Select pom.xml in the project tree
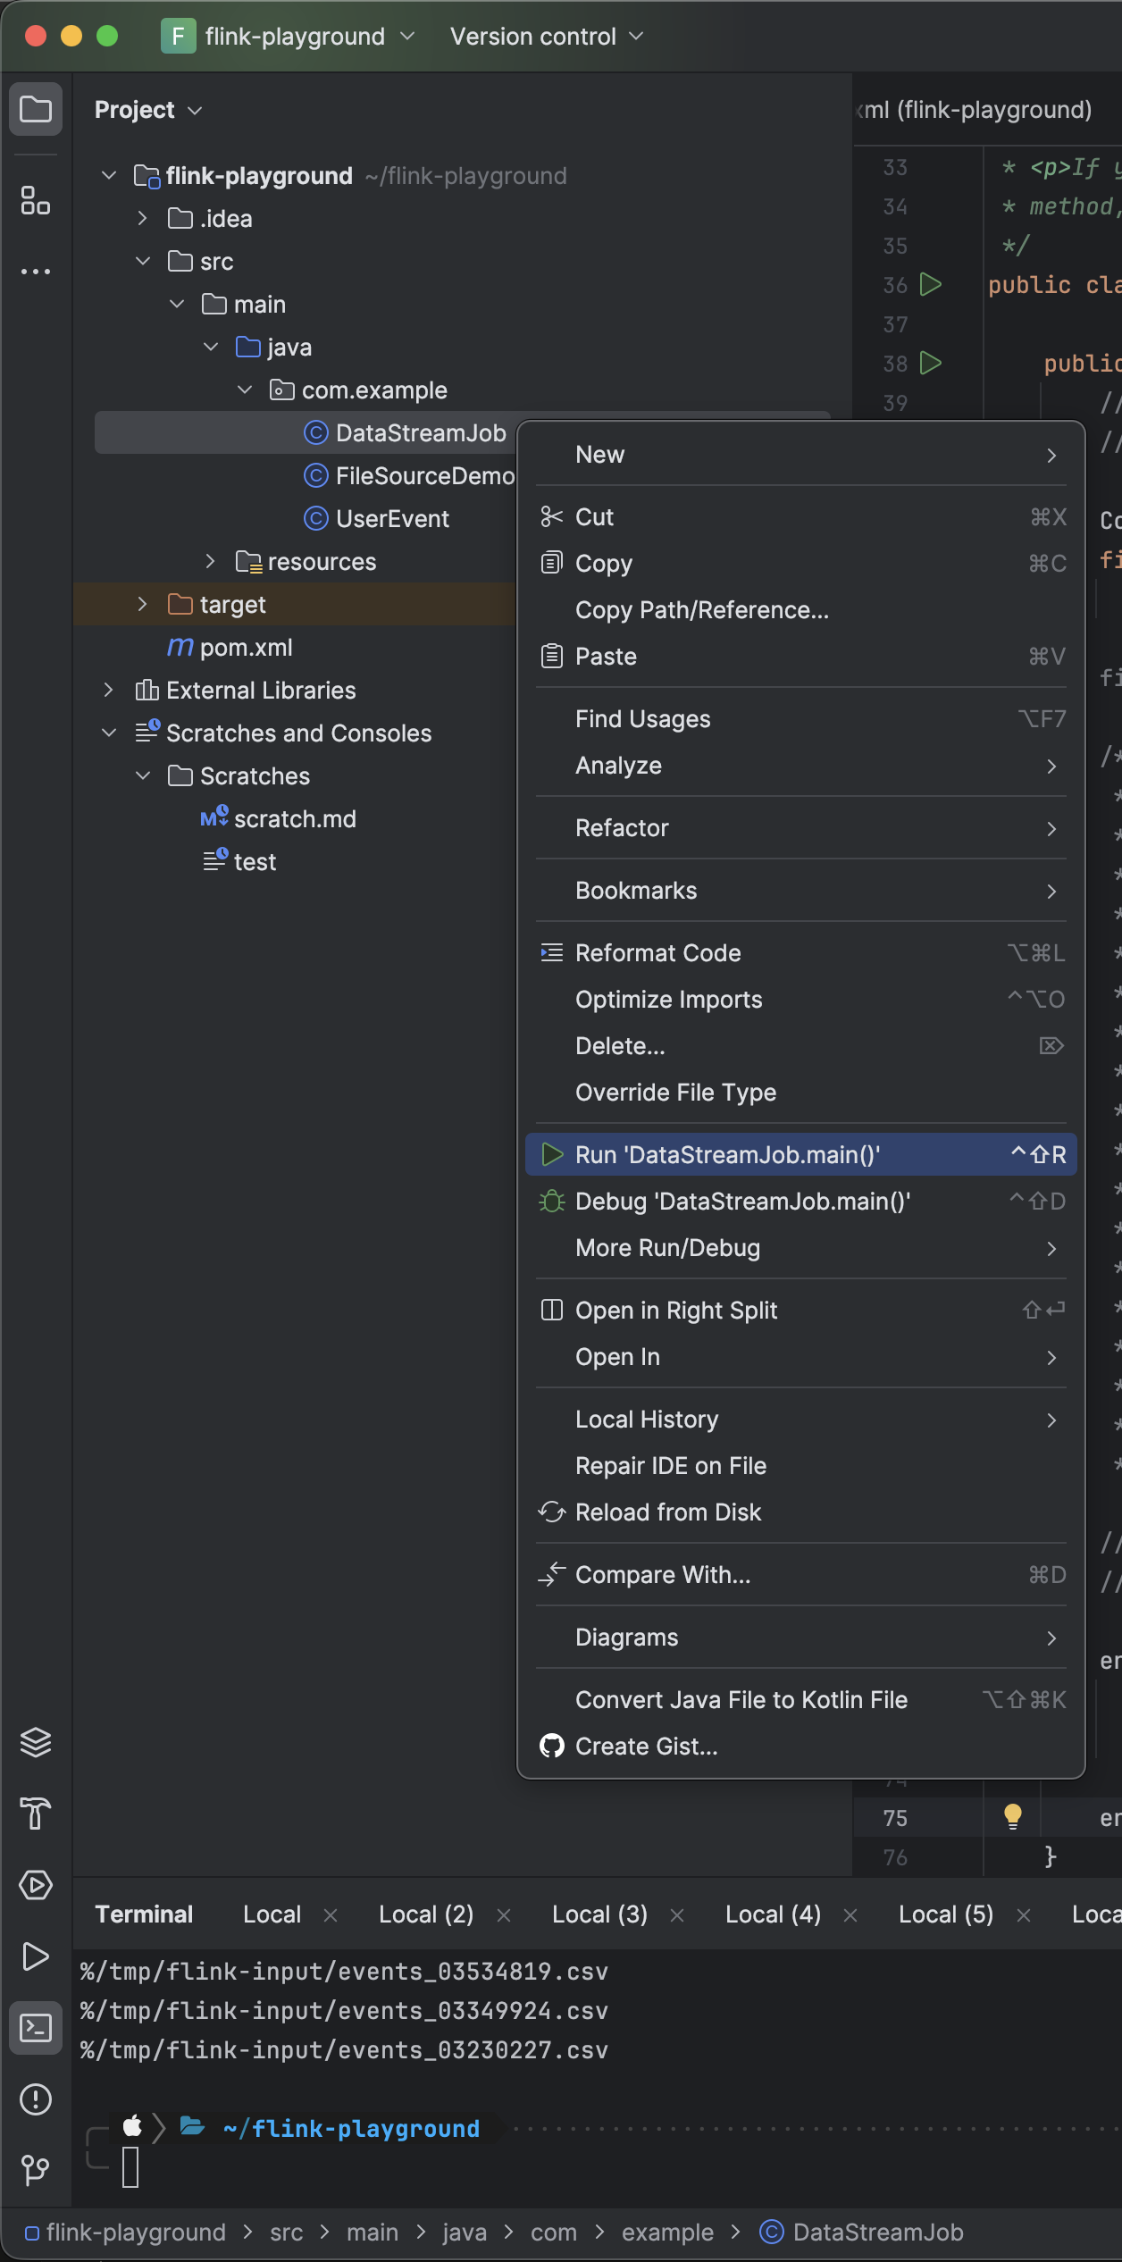 (x=230, y=648)
